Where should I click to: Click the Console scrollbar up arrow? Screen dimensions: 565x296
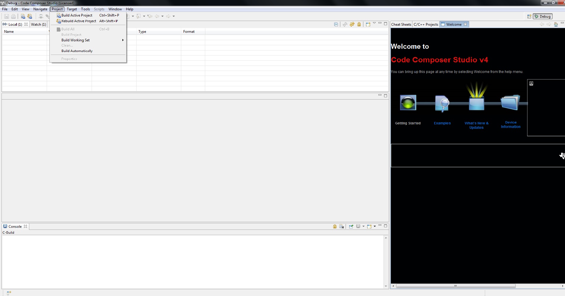(386, 238)
